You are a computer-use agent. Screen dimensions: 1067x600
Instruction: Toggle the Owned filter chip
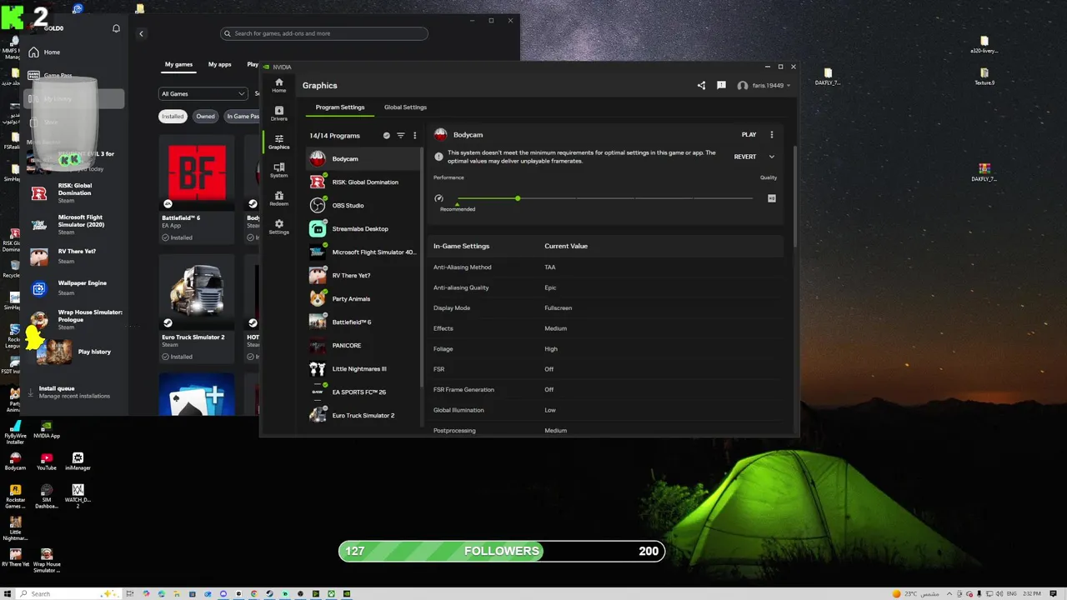click(x=205, y=116)
